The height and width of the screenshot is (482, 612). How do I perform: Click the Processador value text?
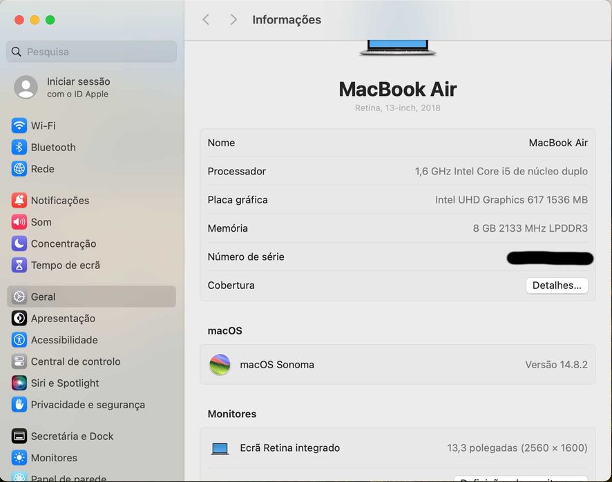[x=501, y=171]
